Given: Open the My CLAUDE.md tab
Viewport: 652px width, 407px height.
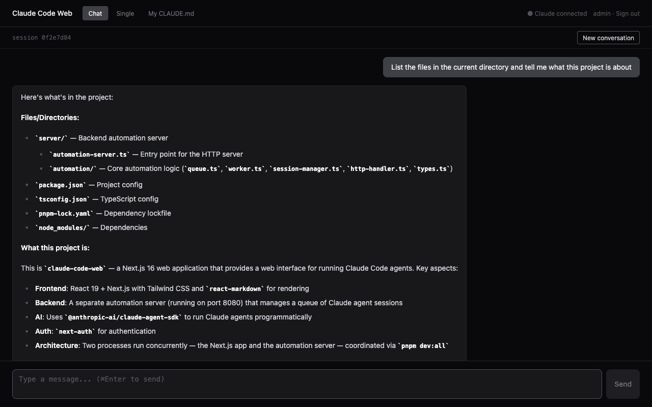Looking at the screenshot, I should (171, 14).
